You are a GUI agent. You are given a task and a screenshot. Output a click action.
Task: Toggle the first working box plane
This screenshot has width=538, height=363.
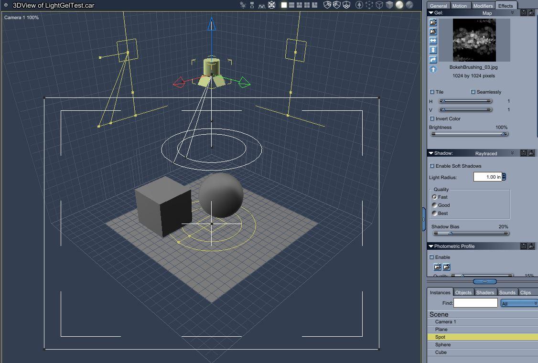327,5
